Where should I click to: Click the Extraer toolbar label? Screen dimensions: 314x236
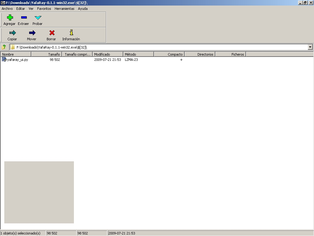pyautogui.click(x=23, y=24)
